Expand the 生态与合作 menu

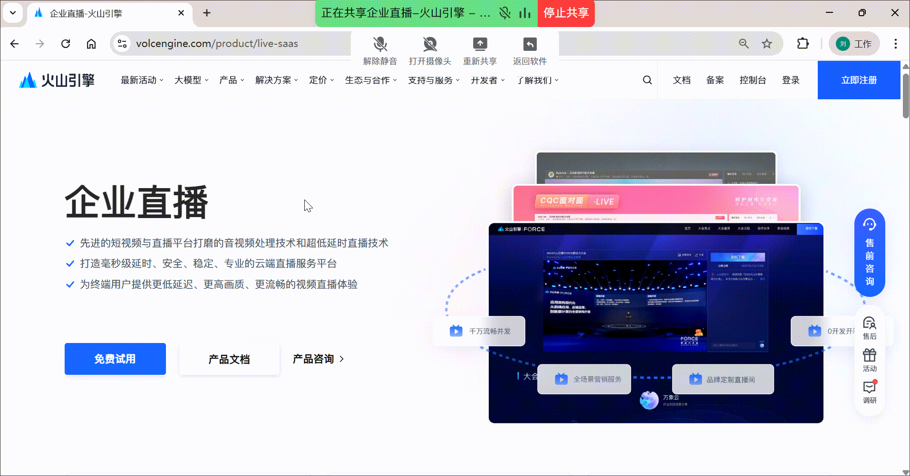(x=371, y=80)
